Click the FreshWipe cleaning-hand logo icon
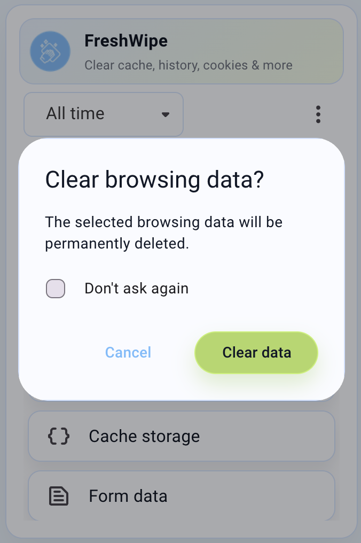The width and height of the screenshot is (361, 543). (x=51, y=51)
